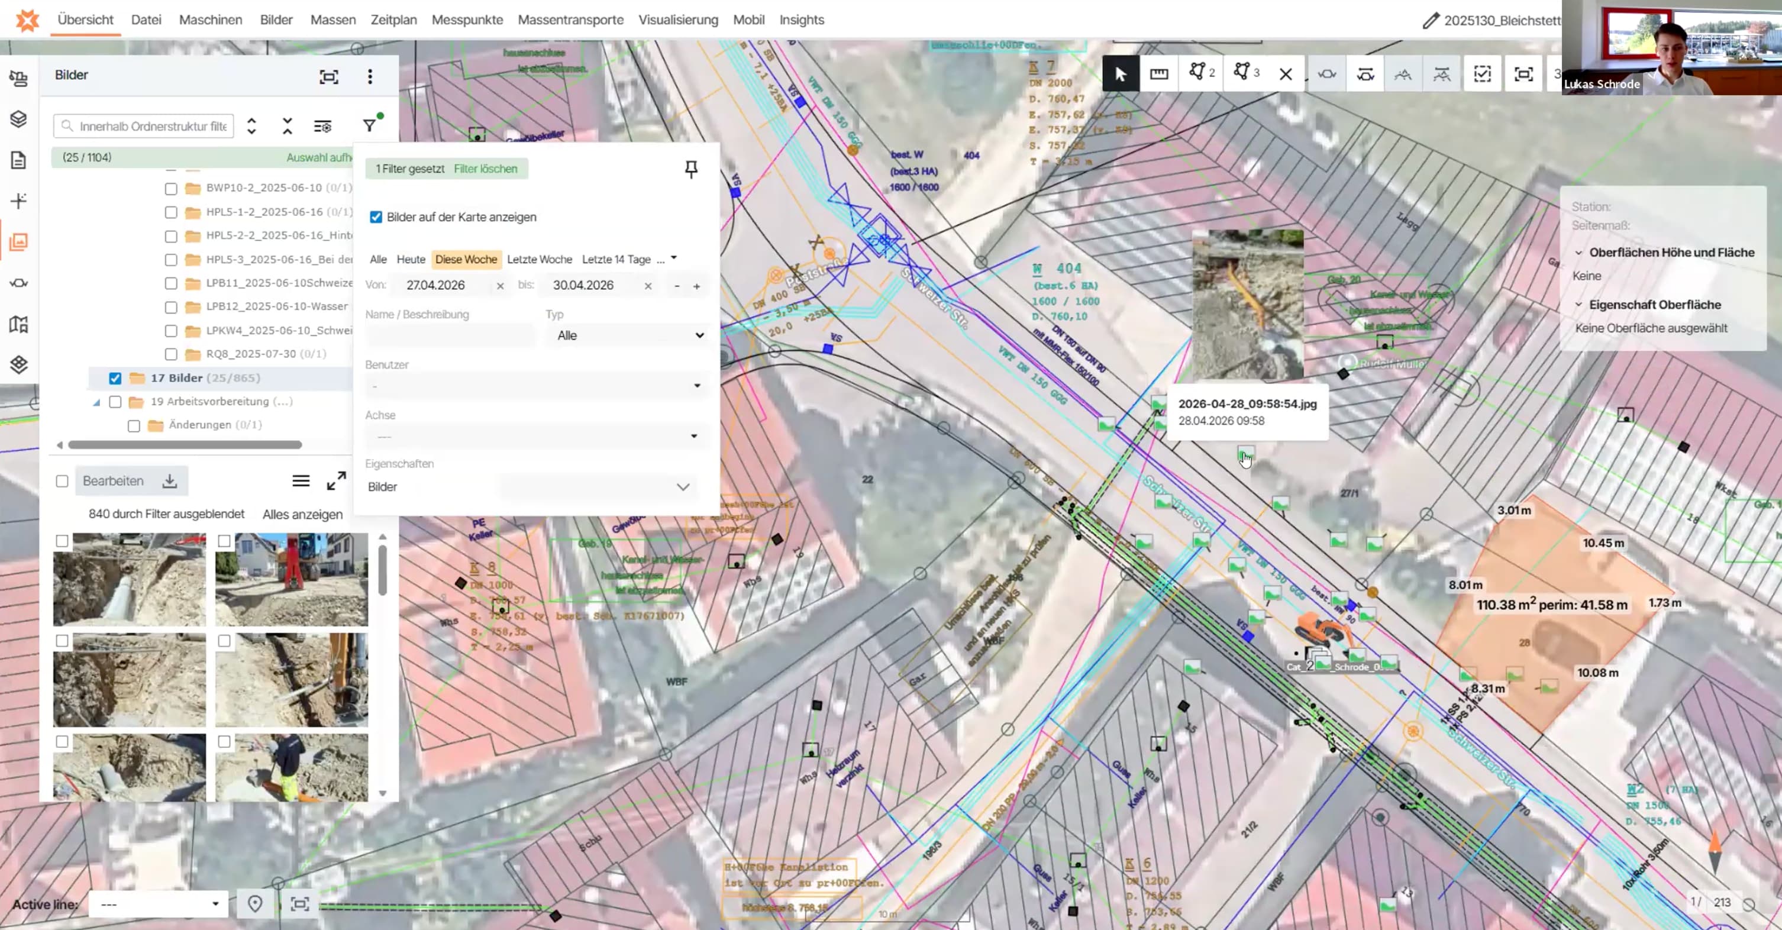Collapse the 19 Arbeitsvorbereitung tree node

pyautogui.click(x=96, y=402)
